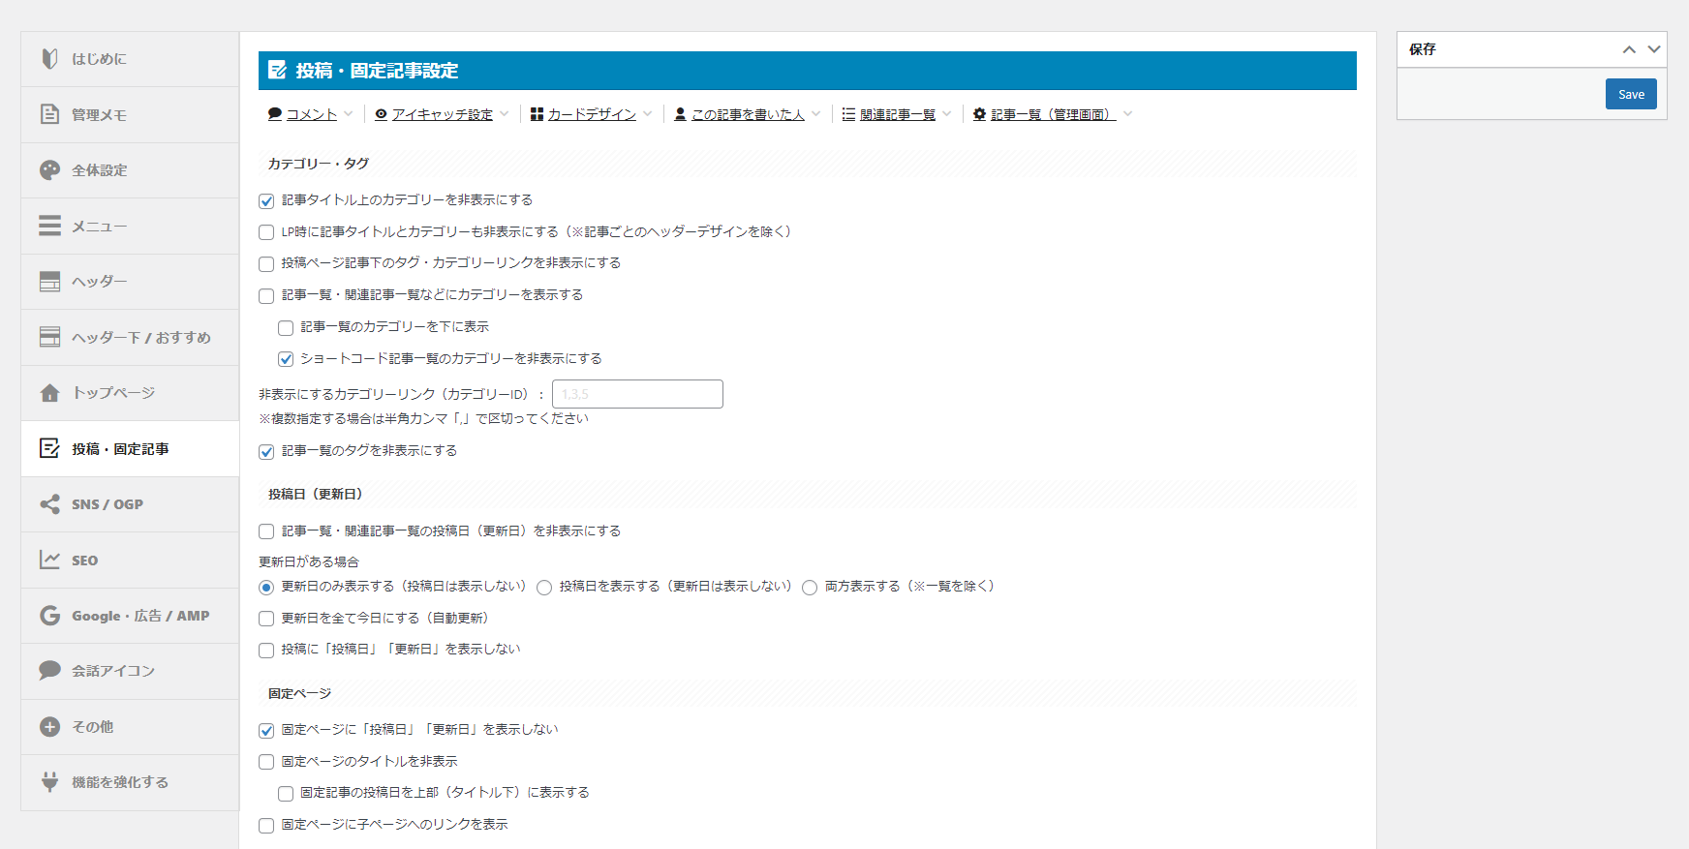
Task: Check 固定ページのタイトルを非表示
Action: [x=266, y=762]
